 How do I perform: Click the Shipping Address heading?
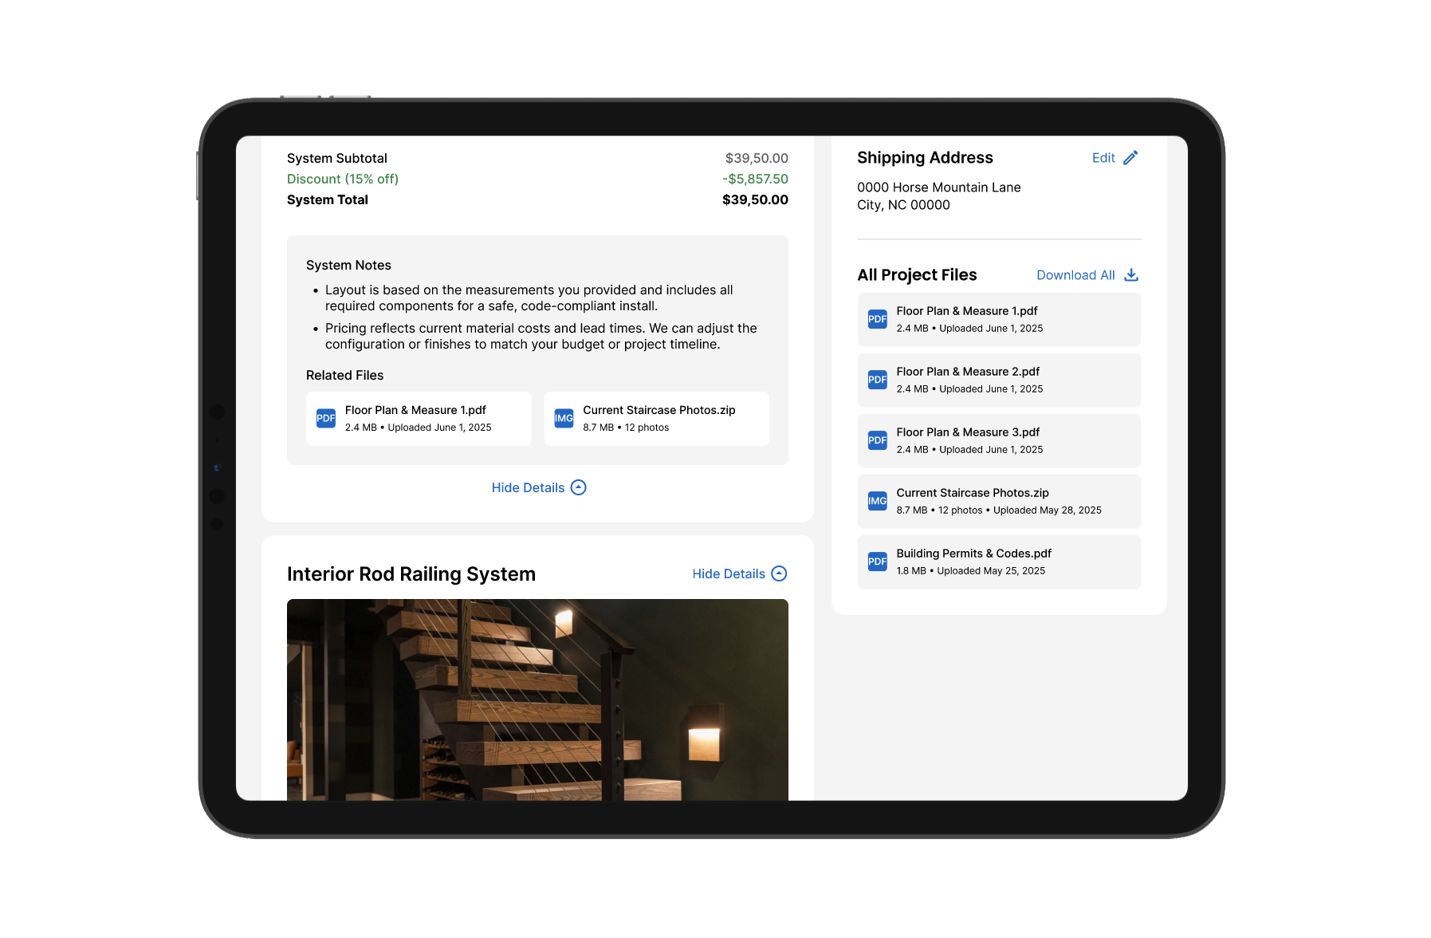[925, 158]
